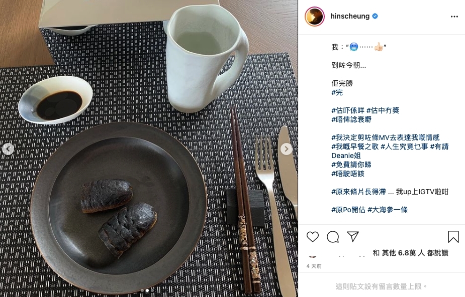The height and width of the screenshot is (297, 465).
Task: Go to the next photo in carousel
Action: click(x=286, y=149)
